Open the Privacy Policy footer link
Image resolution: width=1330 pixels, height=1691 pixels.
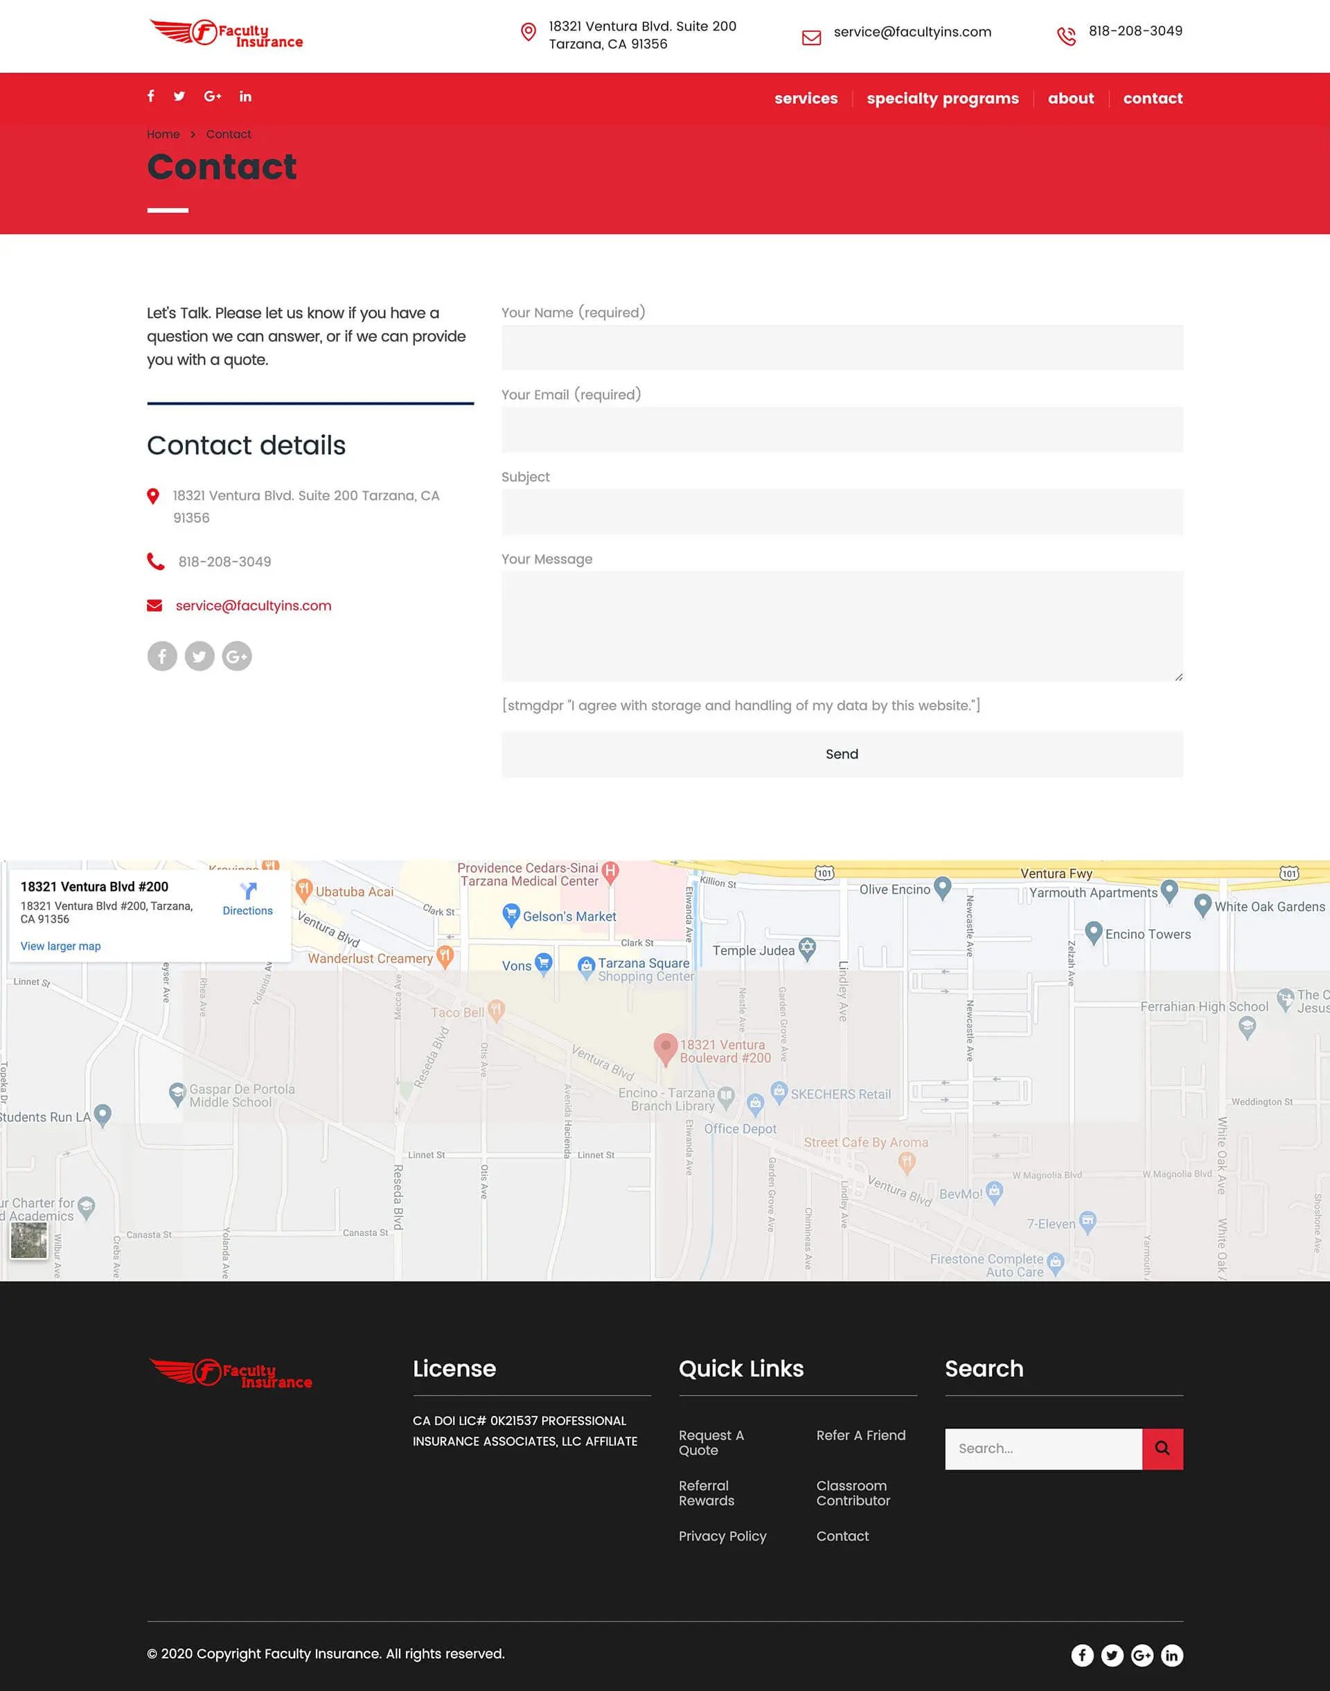[722, 1536]
